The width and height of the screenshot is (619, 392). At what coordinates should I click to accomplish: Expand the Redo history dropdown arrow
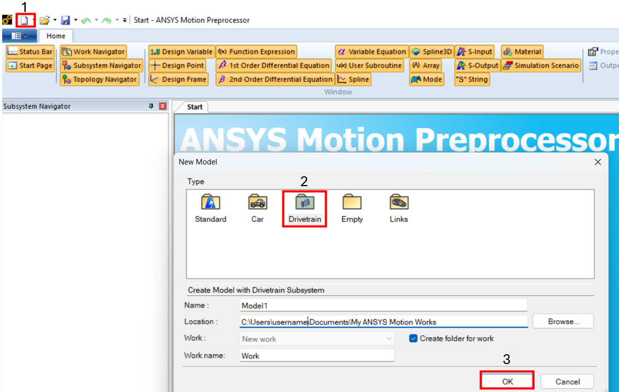[117, 20]
